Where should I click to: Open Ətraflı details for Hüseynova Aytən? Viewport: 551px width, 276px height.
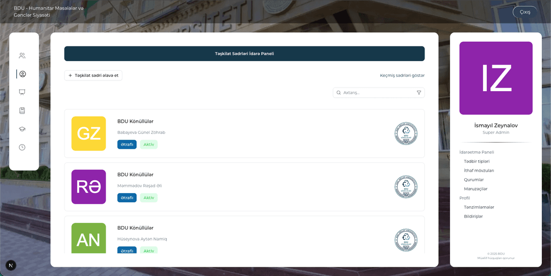pos(127,250)
